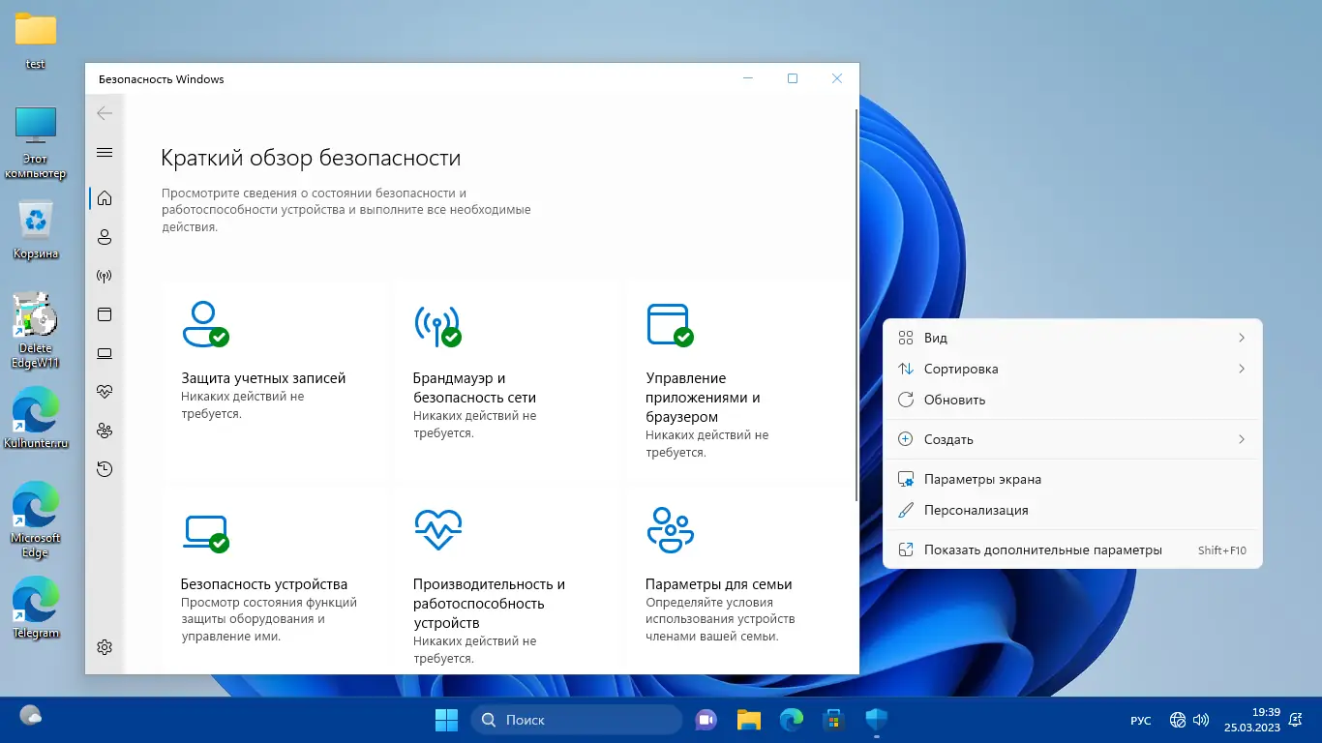Select the Microsoft Edge desktop shortcut
This screenshot has height=743, width=1322.
point(36,520)
